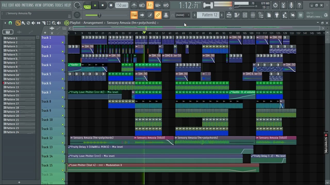Screen dimensions: 330x185
Task: Toggle typing keyboard to piano
Action: [x=134, y=15]
